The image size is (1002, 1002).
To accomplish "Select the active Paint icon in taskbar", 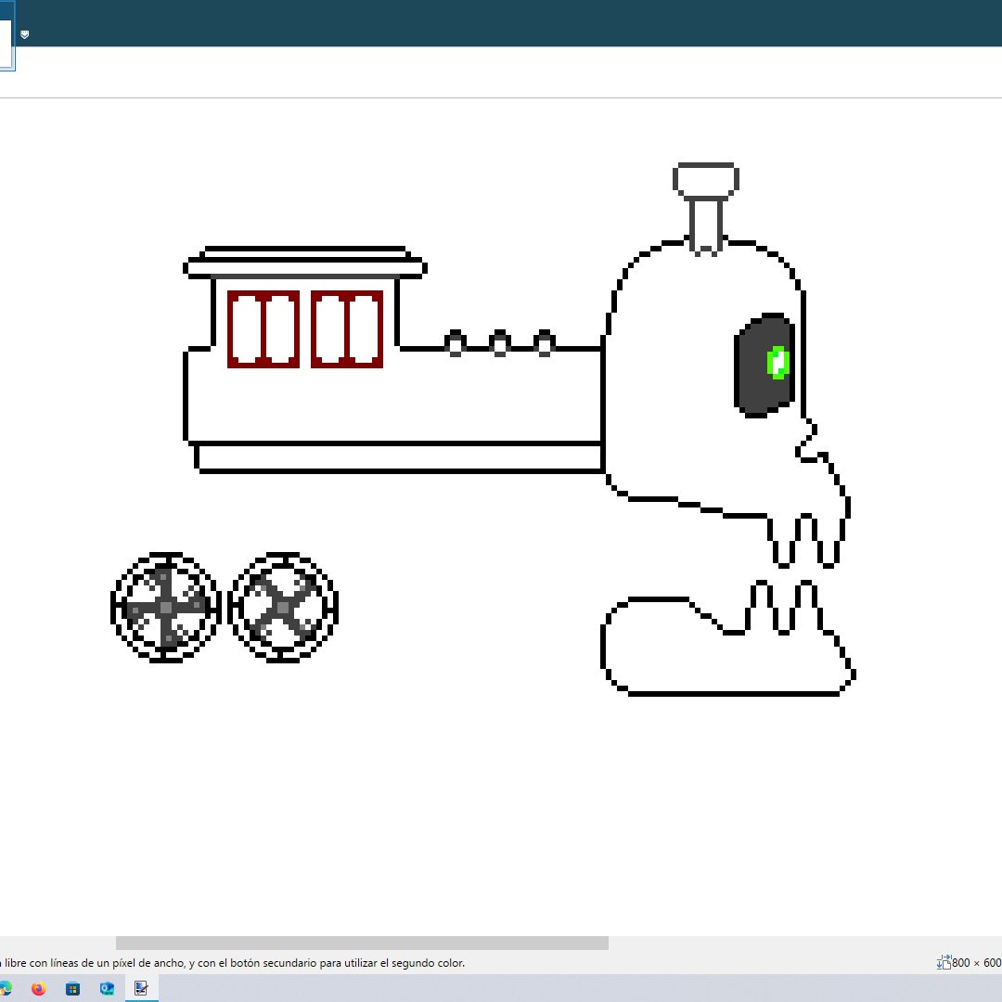I will point(141,988).
